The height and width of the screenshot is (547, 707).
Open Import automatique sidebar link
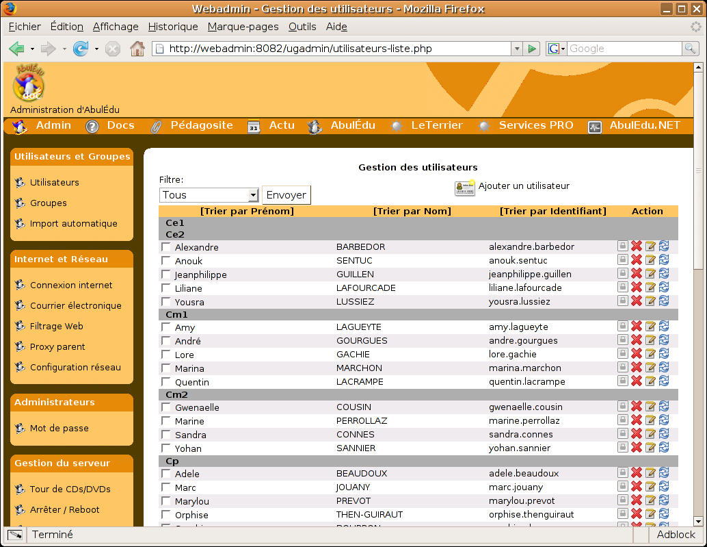pyautogui.click(x=73, y=224)
